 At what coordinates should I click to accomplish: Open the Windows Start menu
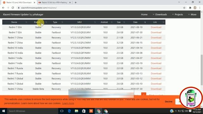[x=3, y=111]
